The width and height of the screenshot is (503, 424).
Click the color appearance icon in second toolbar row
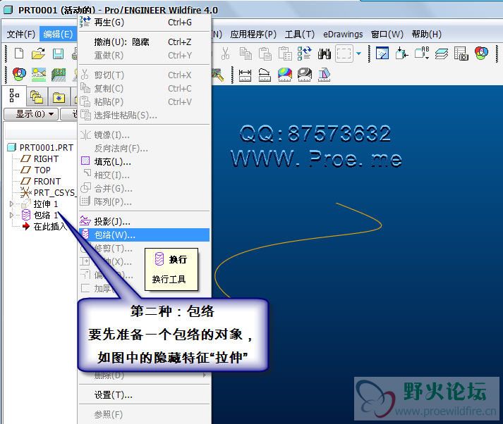19,75
